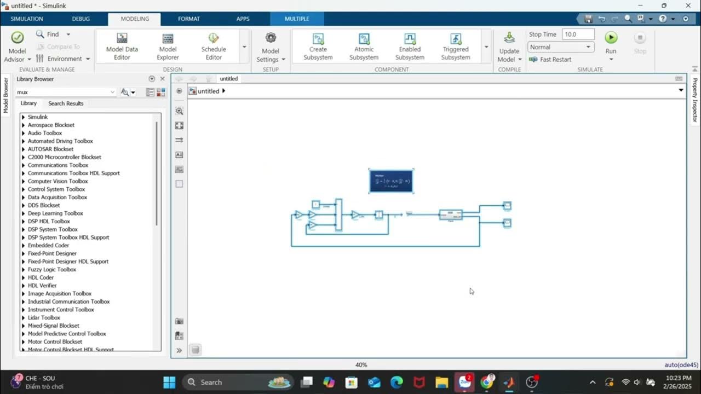Click the 40% zoom status
The width and height of the screenshot is (701, 394).
point(361,365)
